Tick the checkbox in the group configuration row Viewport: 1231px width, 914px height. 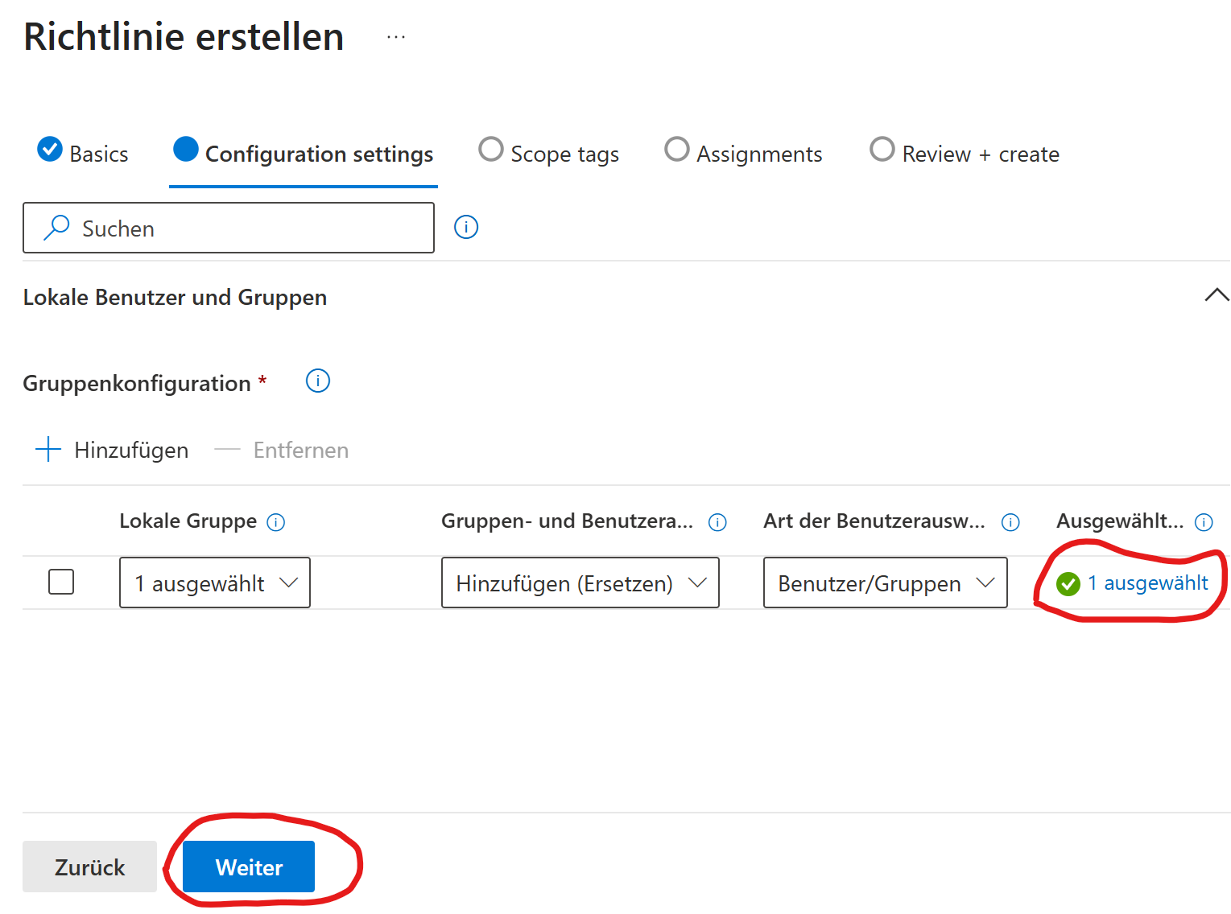pyautogui.click(x=61, y=582)
